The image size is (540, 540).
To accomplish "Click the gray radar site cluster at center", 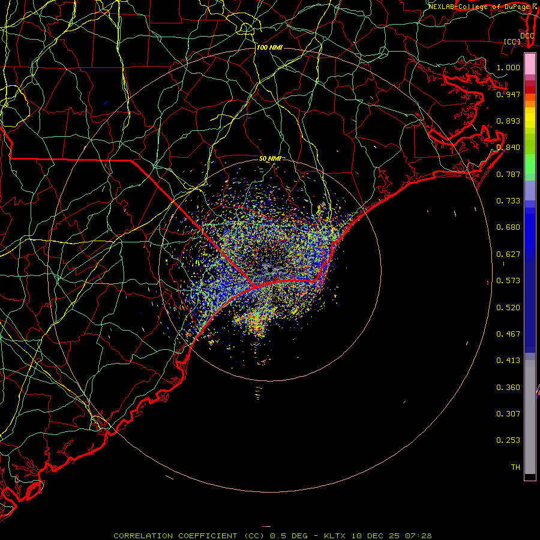I will tap(271, 269).
